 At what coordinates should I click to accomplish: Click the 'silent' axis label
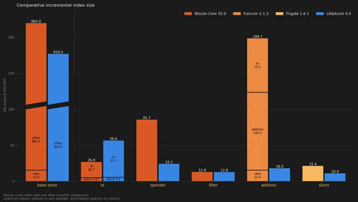point(324,185)
